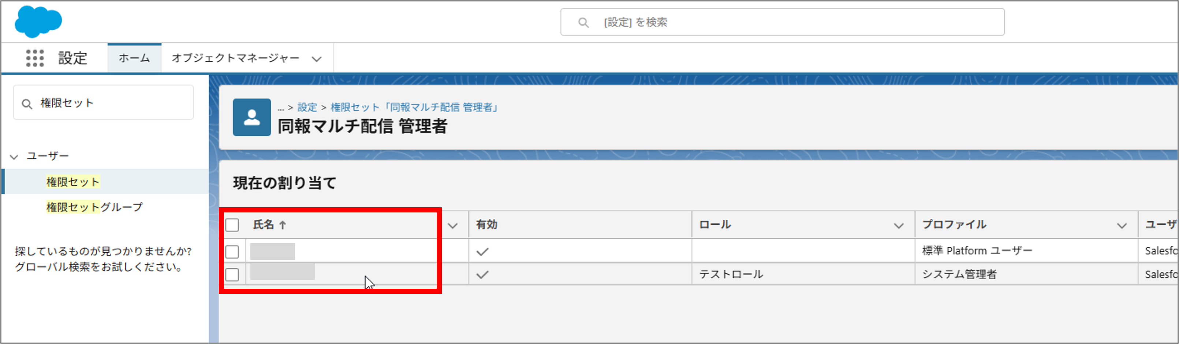
Task: Check the checkbox on the second assignment row
Action: click(x=233, y=275)
